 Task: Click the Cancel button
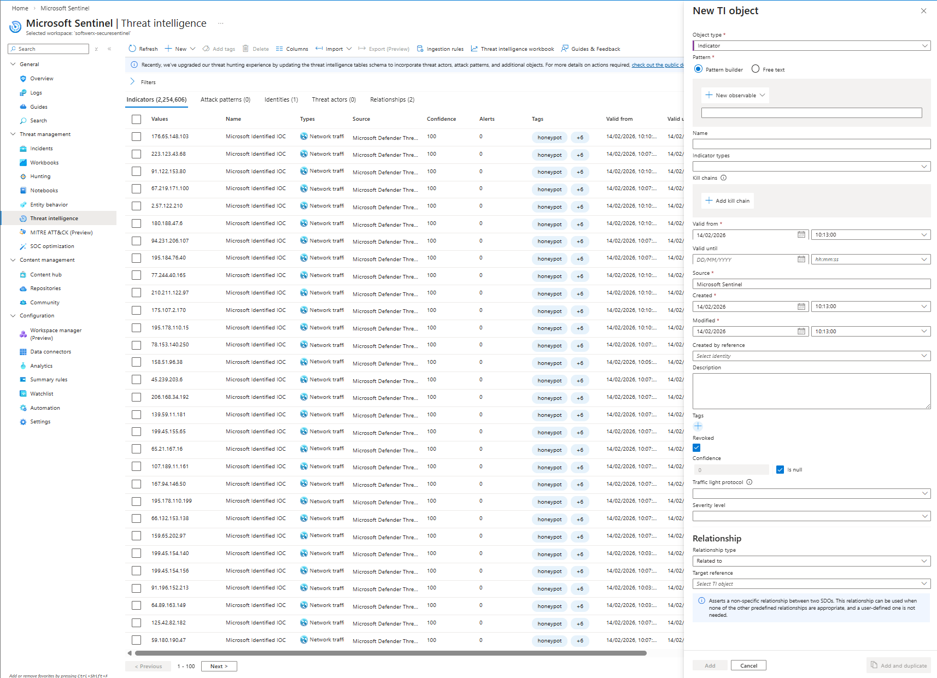(748, 665)
